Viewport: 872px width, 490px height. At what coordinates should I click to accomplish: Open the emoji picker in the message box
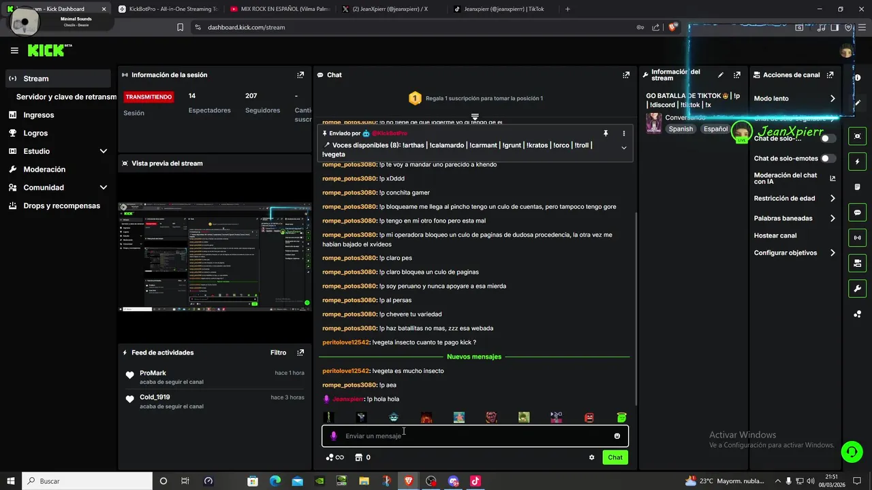(617, 436)
